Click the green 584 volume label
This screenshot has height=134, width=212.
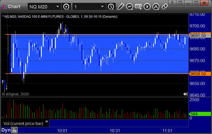[200, 114]
